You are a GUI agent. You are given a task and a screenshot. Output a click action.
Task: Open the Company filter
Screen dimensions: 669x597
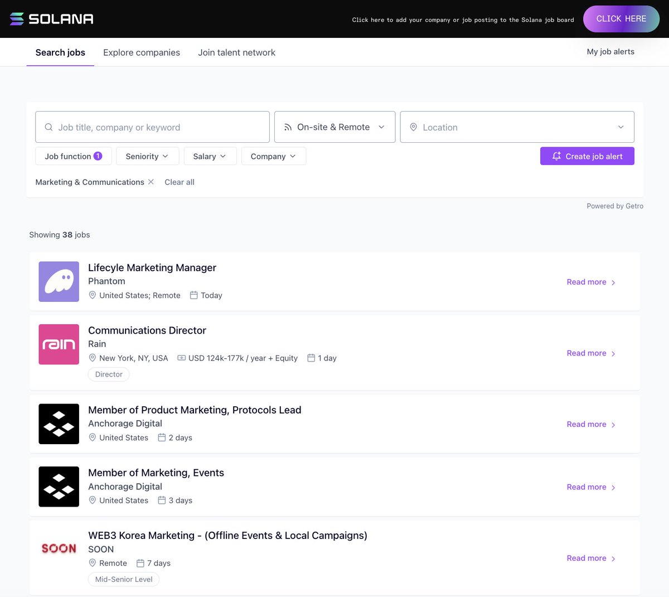coord(273,156)
